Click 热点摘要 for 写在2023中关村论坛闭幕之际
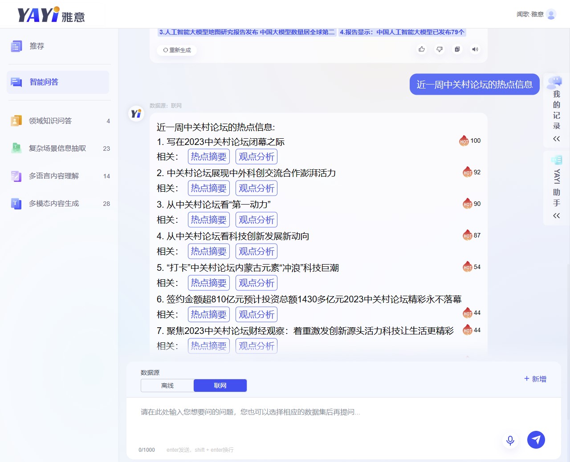Screen dimensions: 570x462 pos(208,157)
